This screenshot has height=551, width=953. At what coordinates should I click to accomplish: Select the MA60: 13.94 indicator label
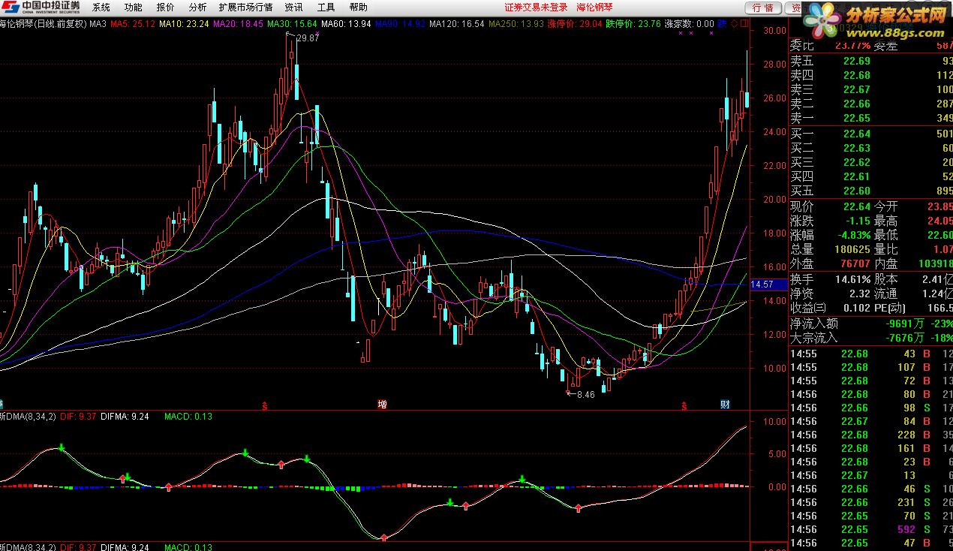[x=346, y=24]
